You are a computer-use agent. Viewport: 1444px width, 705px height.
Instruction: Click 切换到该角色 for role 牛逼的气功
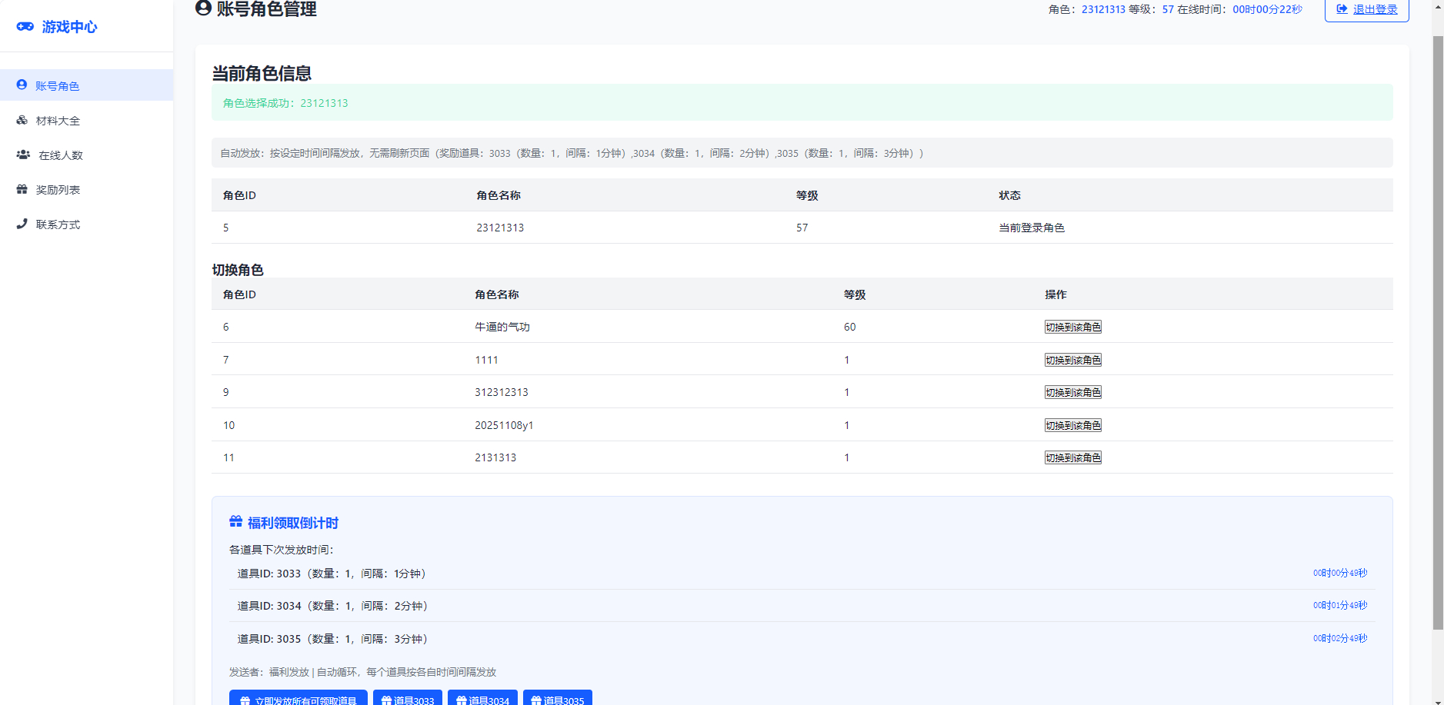coord(1073,326)
